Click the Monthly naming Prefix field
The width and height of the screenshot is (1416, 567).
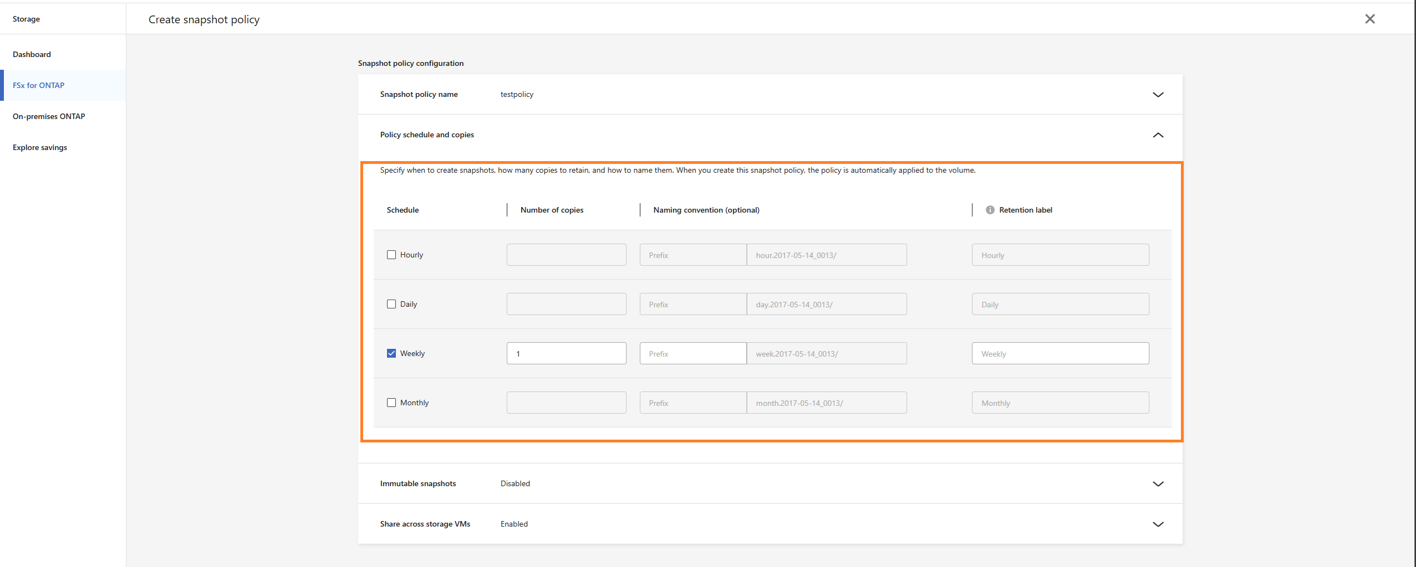coord(693,403)
